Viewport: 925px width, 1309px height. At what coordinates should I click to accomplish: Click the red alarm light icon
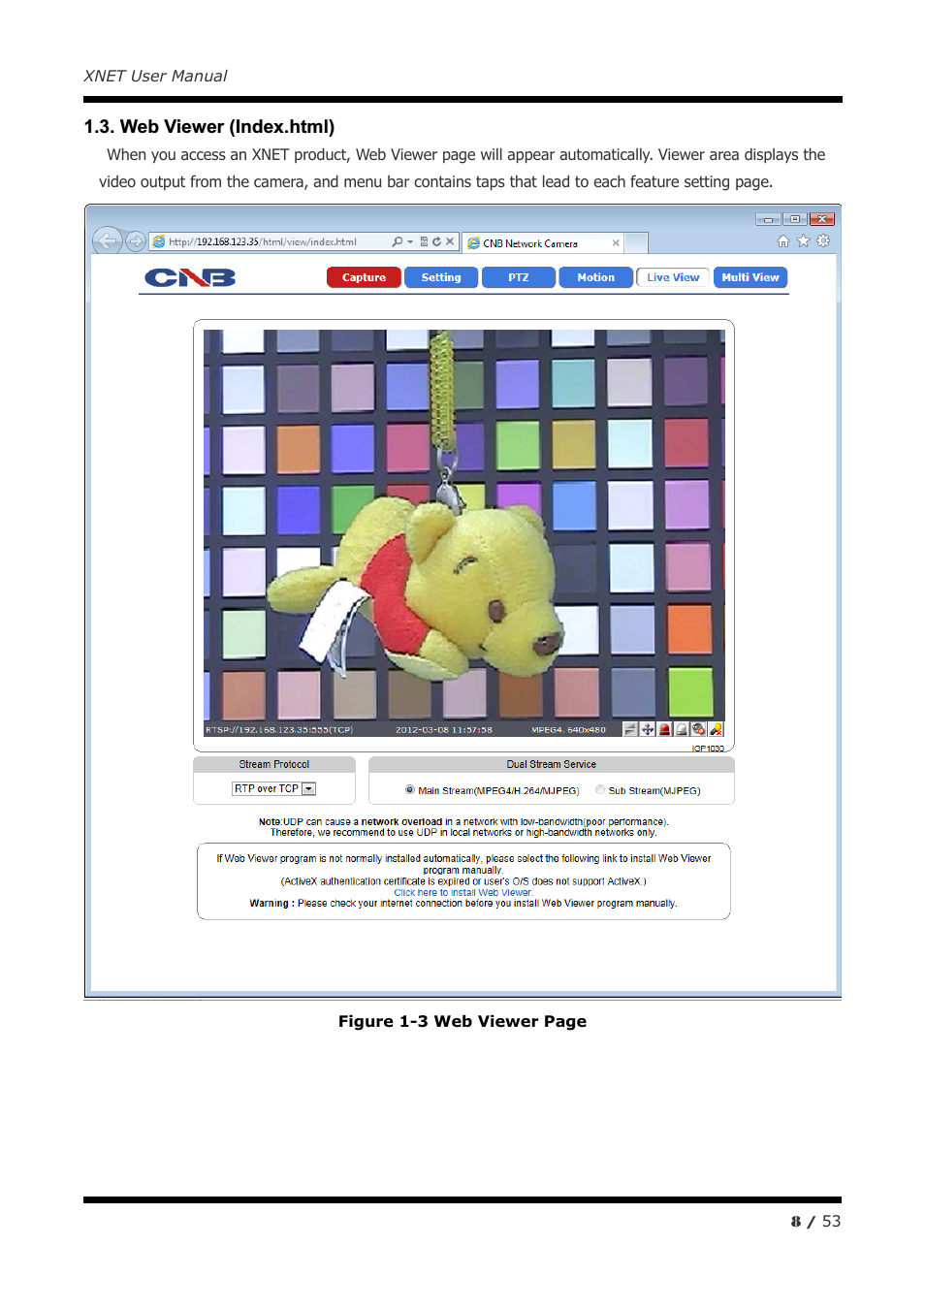(x=665, y=729)
